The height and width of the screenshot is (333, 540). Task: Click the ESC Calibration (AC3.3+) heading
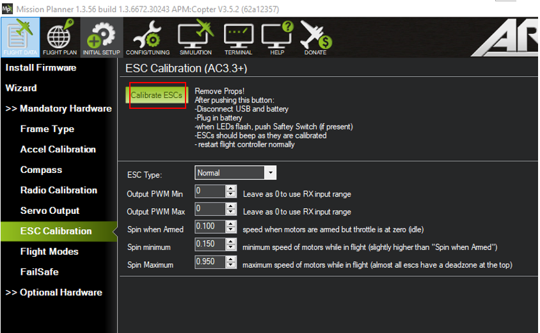[186, 69]
